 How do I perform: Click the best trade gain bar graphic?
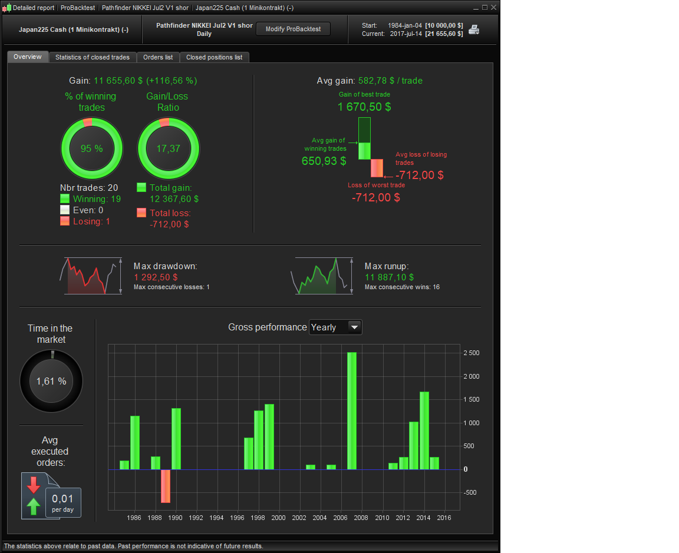[x=365, y=138]
